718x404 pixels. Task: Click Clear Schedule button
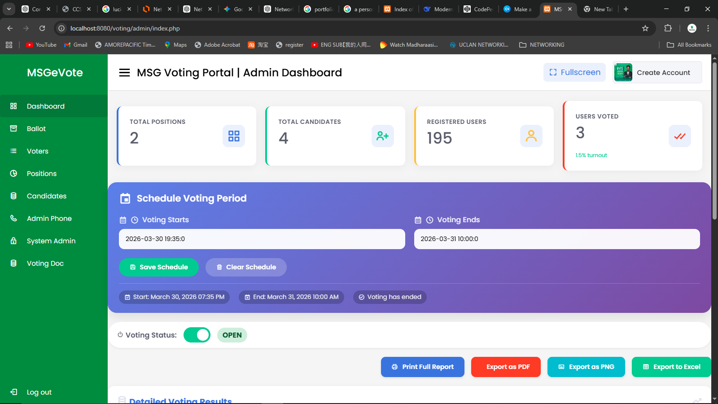point(246,267)
